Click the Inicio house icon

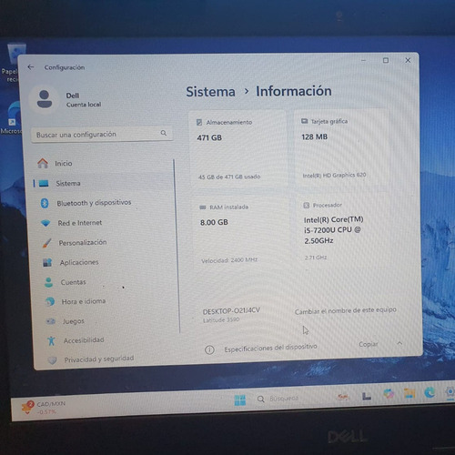click(43, 164)
